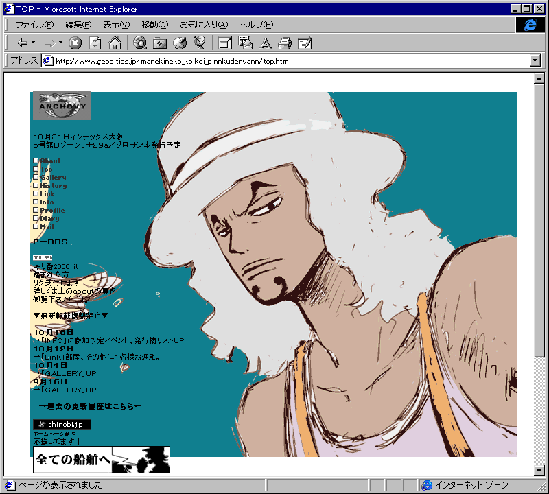
Task: Click the Refresh page icon
Action: [95, 43]
